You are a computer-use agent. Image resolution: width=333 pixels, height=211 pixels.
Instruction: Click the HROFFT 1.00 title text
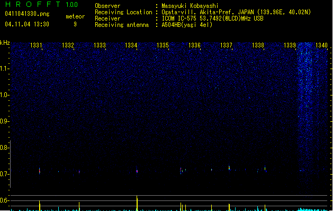(x=41, y=4)
